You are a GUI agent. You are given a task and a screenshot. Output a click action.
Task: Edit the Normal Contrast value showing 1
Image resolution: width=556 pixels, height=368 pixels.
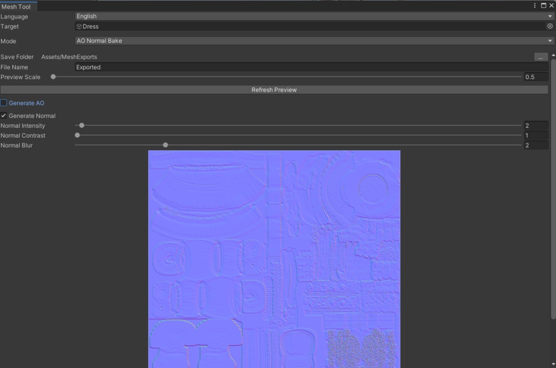[x=536, y=135]
